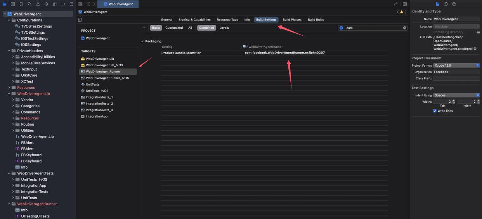Image resolution: width=482 pixels, height=219 pixels.
Task: Open the Bookmark navigator icon
Action: click(x=21, y=4)
